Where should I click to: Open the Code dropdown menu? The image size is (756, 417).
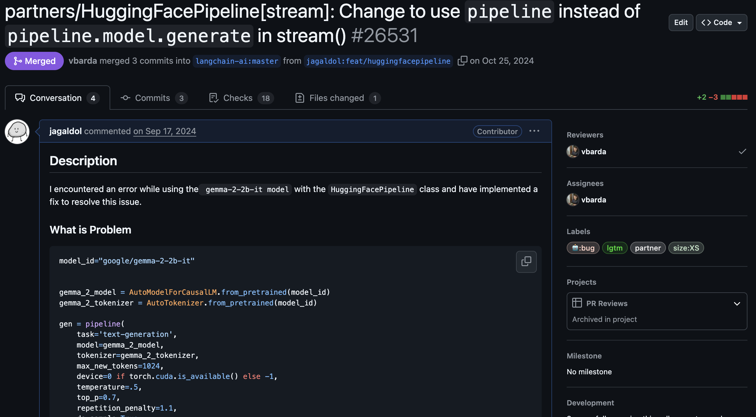click(x=721, y=23)
